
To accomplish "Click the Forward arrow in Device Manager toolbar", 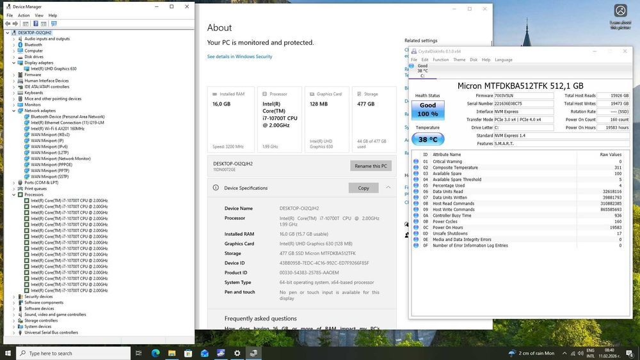I will click(x=15, y=24).
